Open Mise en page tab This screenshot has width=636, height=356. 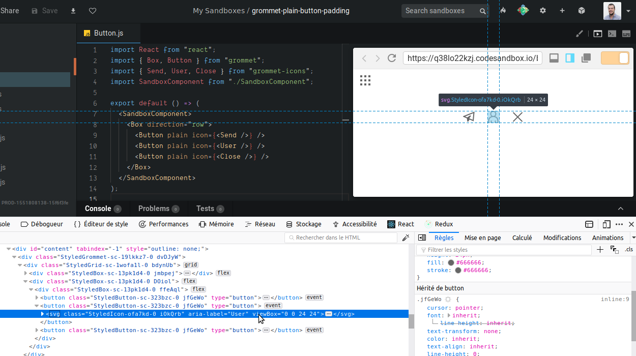click(x=482, y=238)
